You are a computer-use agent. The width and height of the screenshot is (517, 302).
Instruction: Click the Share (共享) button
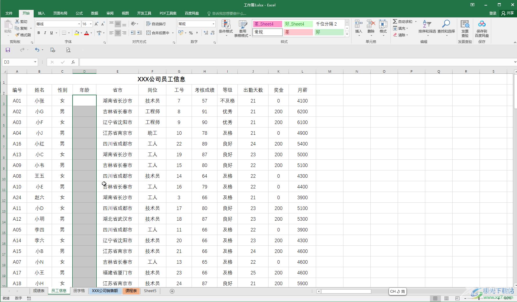pyautogui.click(x=508, y=13)
